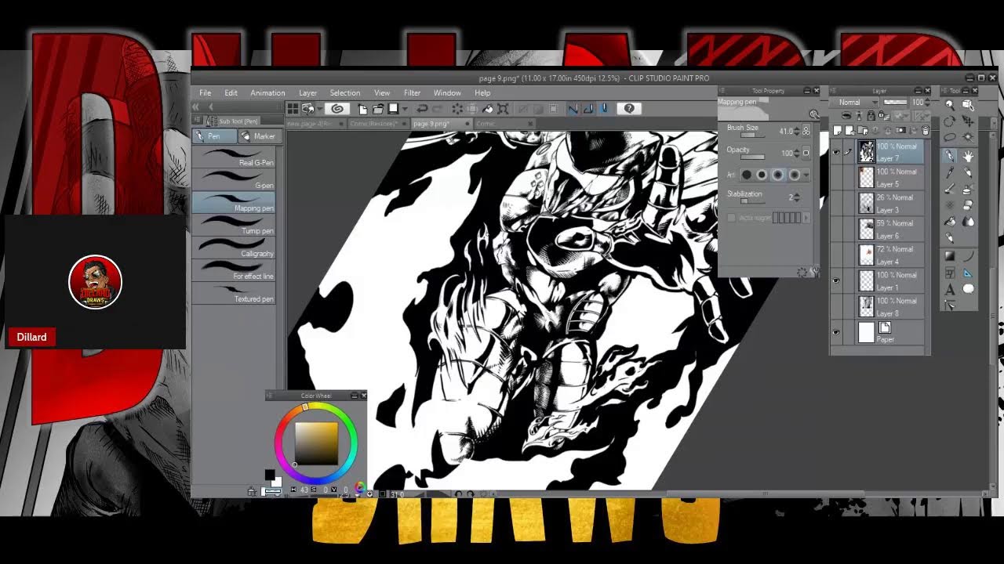Delete layer with trash can icon
The width and height of the screenshot is (1004, 564).
pyautogui.click(x=926, y=131)
